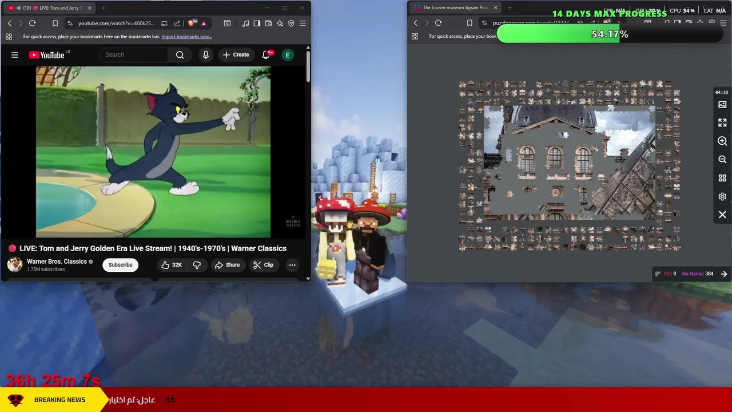This screenshot has width=732, height=412.
Task: Zoom in on the jigsaw puzzle
Action: 722,141
